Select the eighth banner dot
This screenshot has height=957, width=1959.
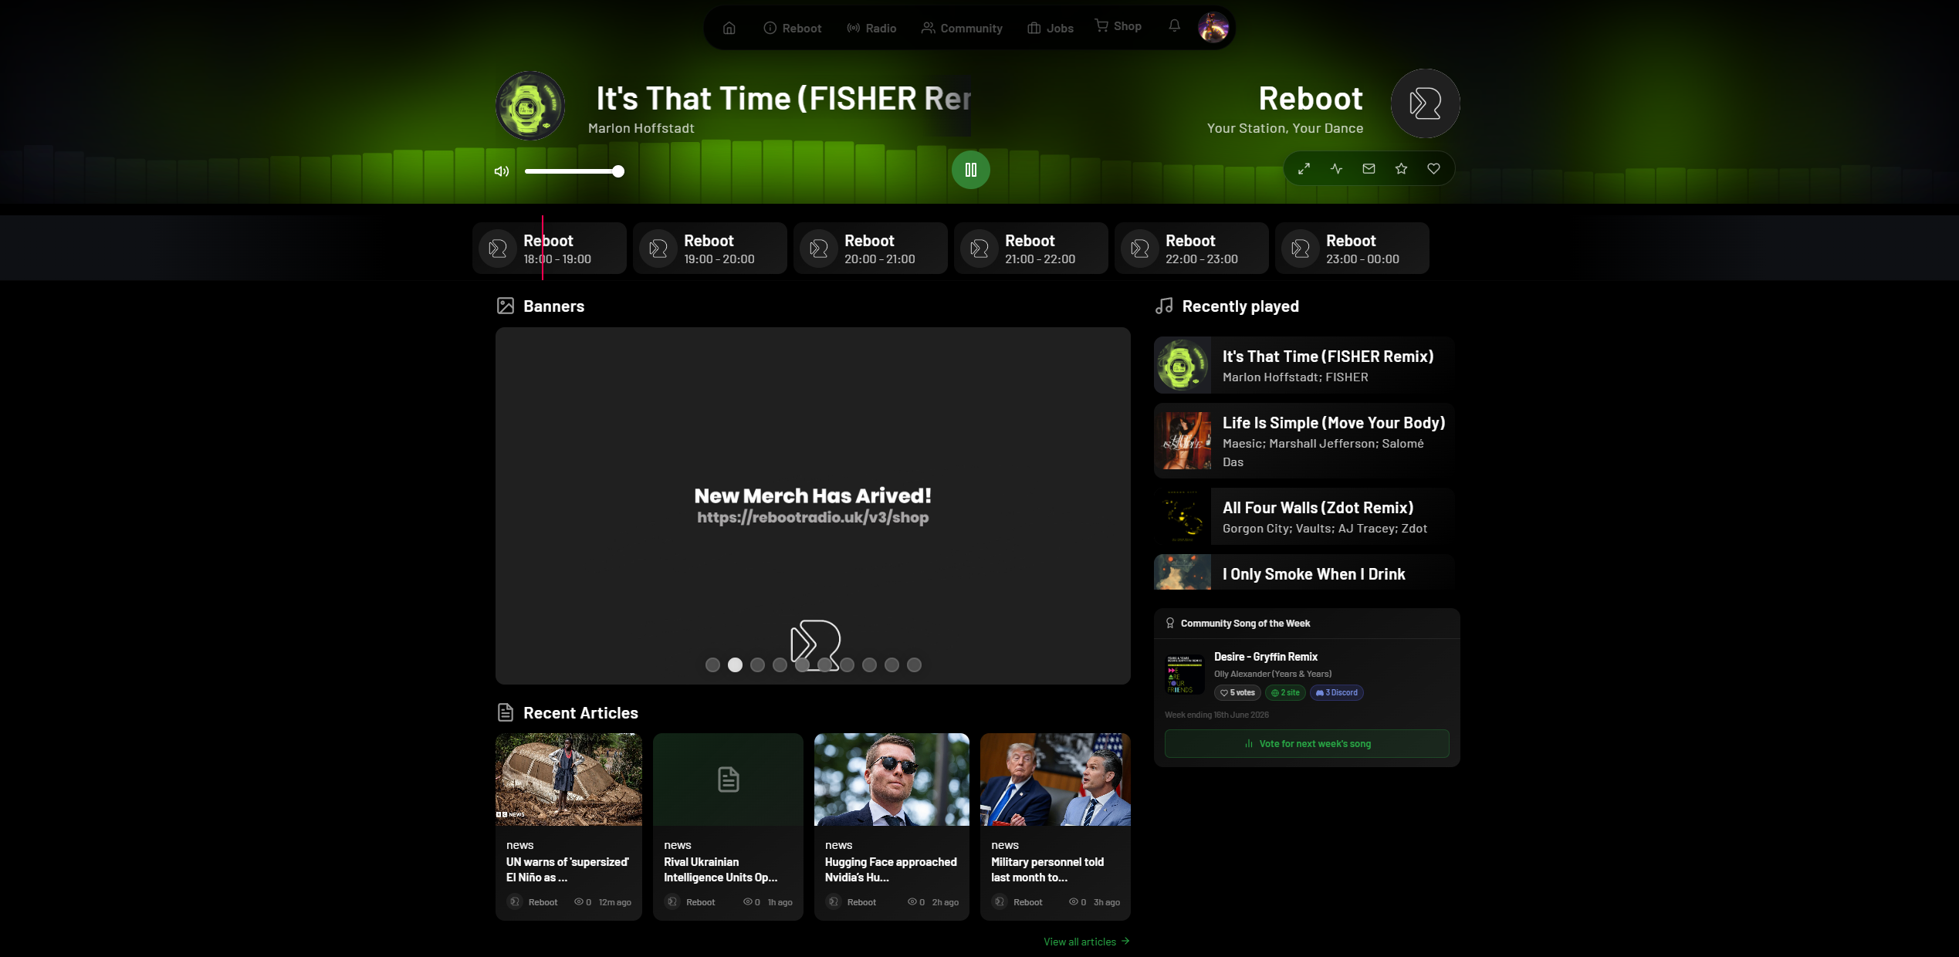point(869,664)
